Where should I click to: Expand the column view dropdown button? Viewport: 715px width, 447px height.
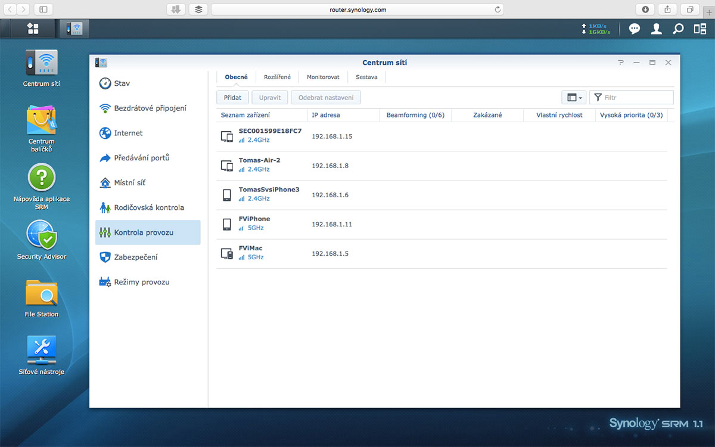point(574,97)
